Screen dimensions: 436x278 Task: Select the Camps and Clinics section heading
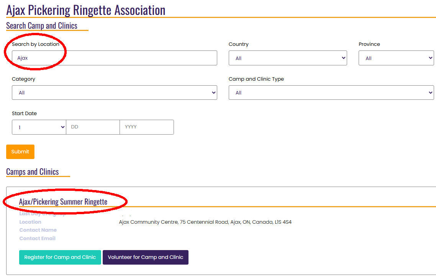point(33,172)
